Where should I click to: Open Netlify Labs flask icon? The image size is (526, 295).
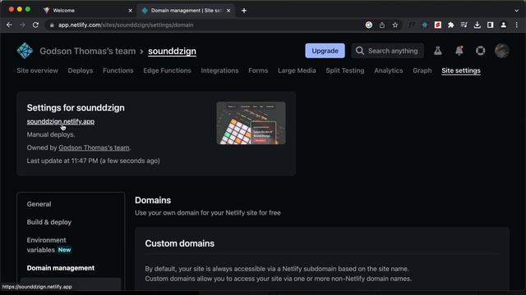[x=437, y=51]
